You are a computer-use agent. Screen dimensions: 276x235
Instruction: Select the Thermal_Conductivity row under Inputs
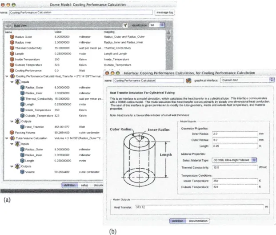tap(61, 99)
